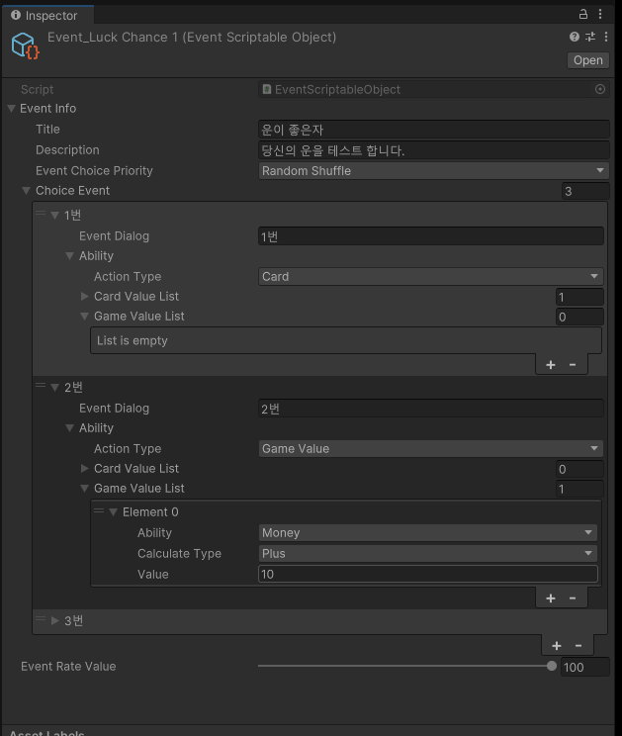Image resolution: width=622 pixels, height=736 pixels.
Task: Click the 2번 Event Dialog text field
Action: pyautogui.click(x=430, y=409)
